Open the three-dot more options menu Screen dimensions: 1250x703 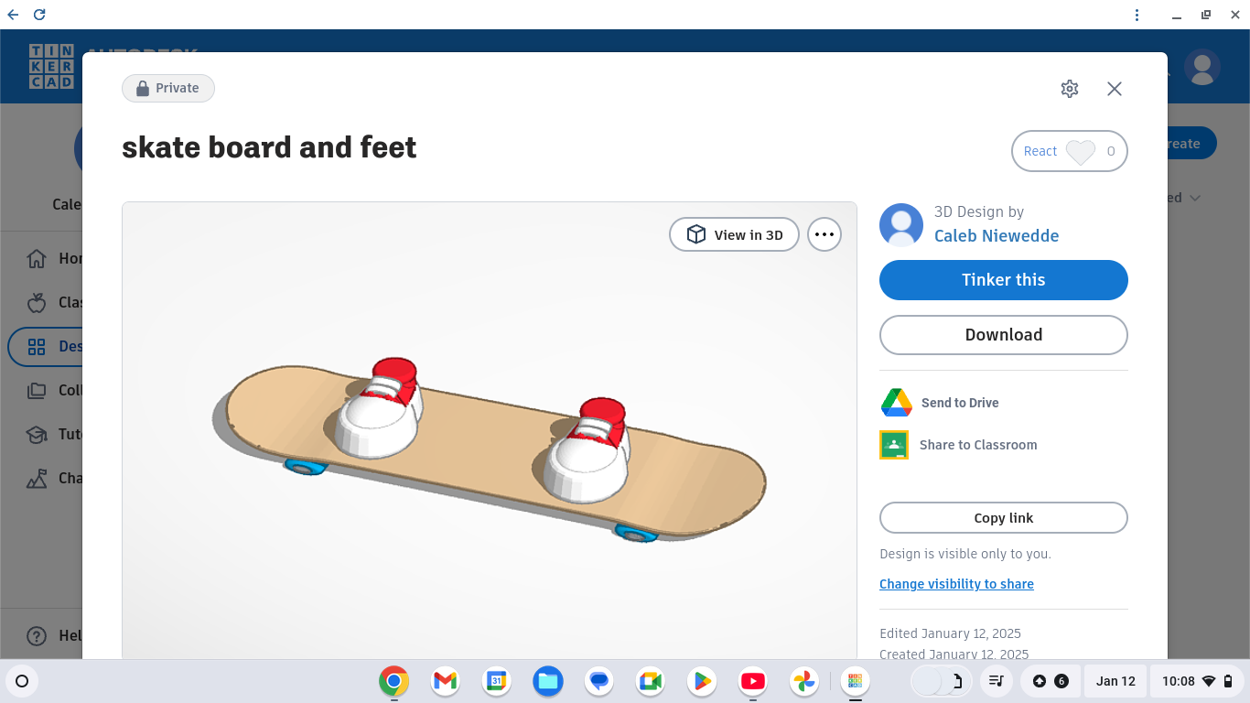824,235
